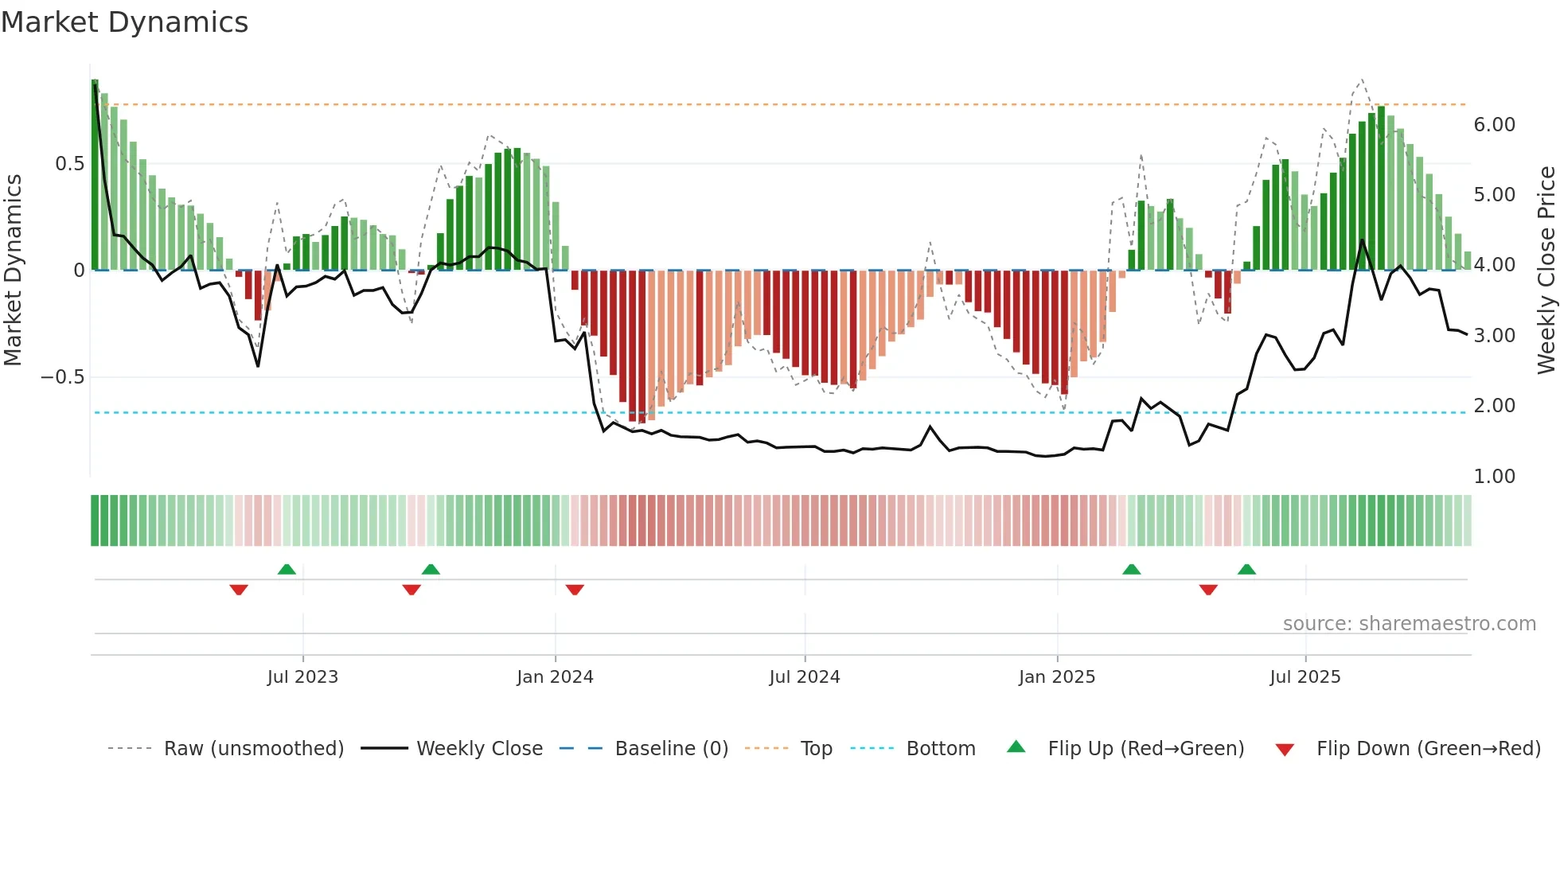Click the 0.5 left axis tick label
The width and height of the screenshot is (1560, 877).
tap(70, 164)
